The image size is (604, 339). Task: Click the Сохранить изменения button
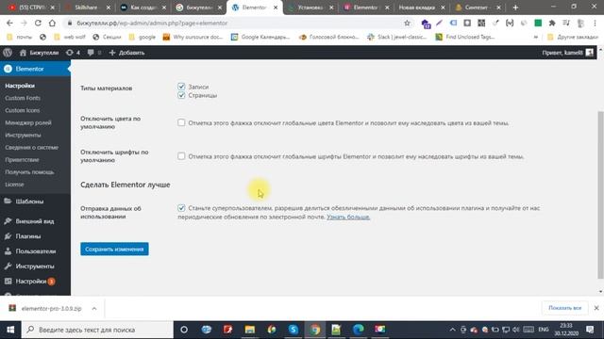pyautogui.click(x=114, y=249)
